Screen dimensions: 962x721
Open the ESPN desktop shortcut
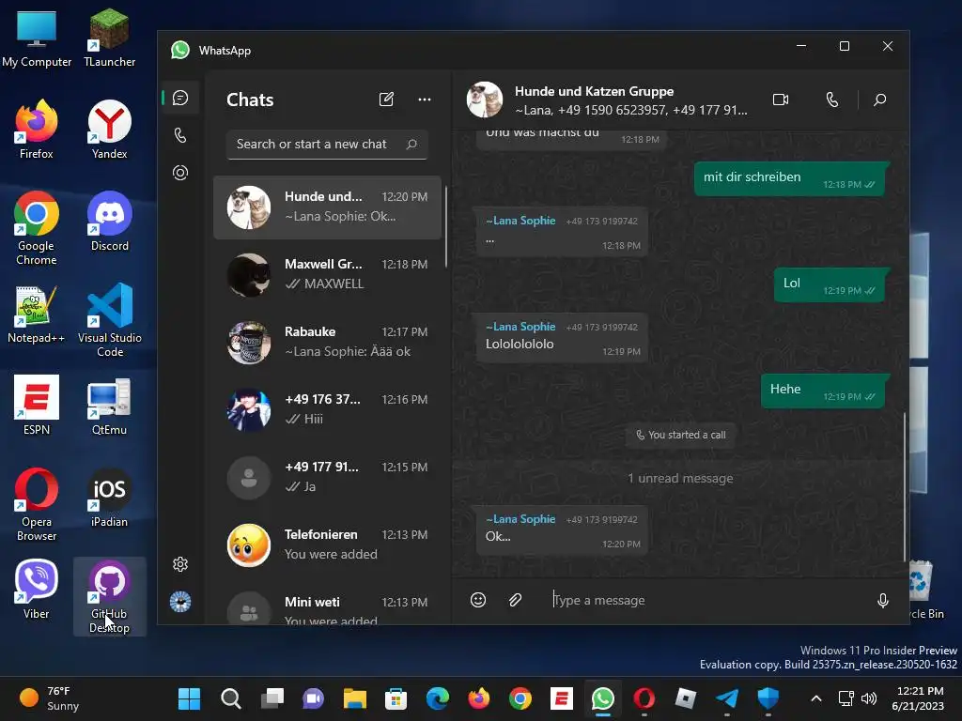tap(37, 406)
